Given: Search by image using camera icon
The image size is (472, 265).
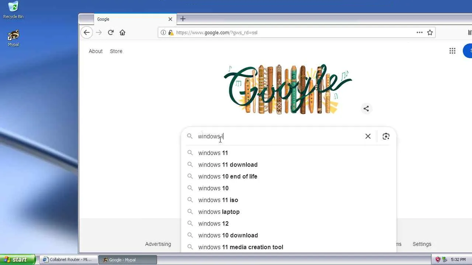Looking at the screenshot, I should (386, 136).
